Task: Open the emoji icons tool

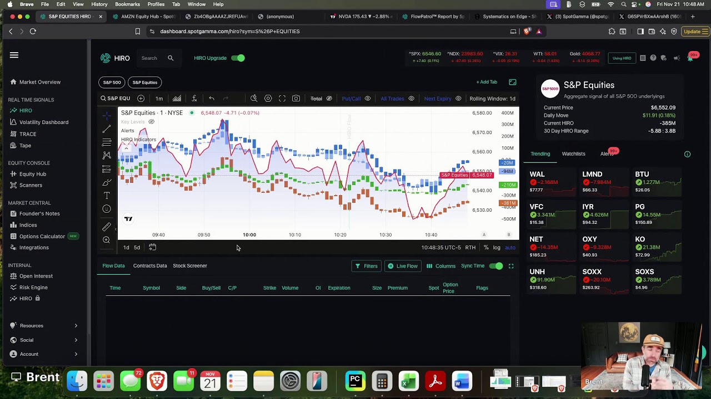Action: point(107,209)
